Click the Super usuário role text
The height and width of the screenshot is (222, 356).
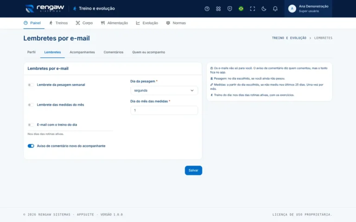[x=309, y=11]
